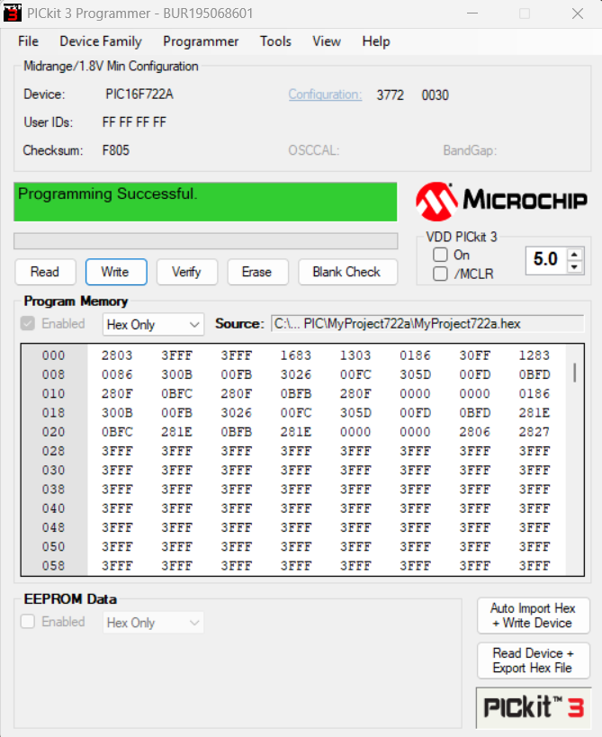602x737 pixels.
Task: Toggle the /MCLR checkbox
Action: tap(440, 274)
